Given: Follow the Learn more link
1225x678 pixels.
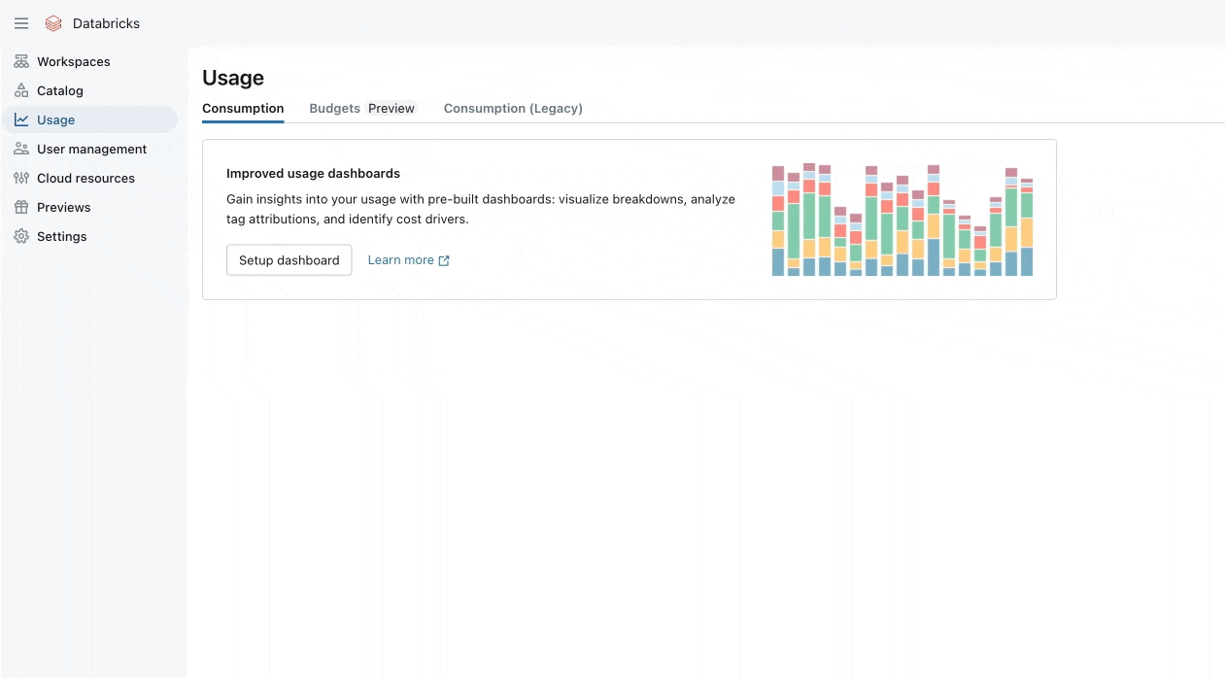Looking at the screenshot, I should coord(400,260).
